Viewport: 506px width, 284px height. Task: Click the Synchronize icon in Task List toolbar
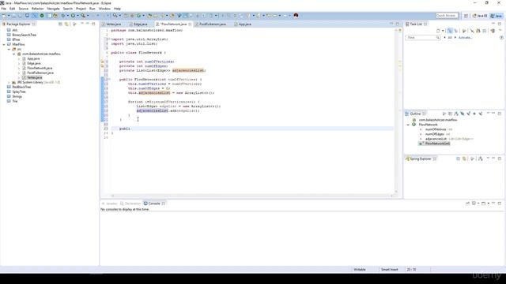493,31
